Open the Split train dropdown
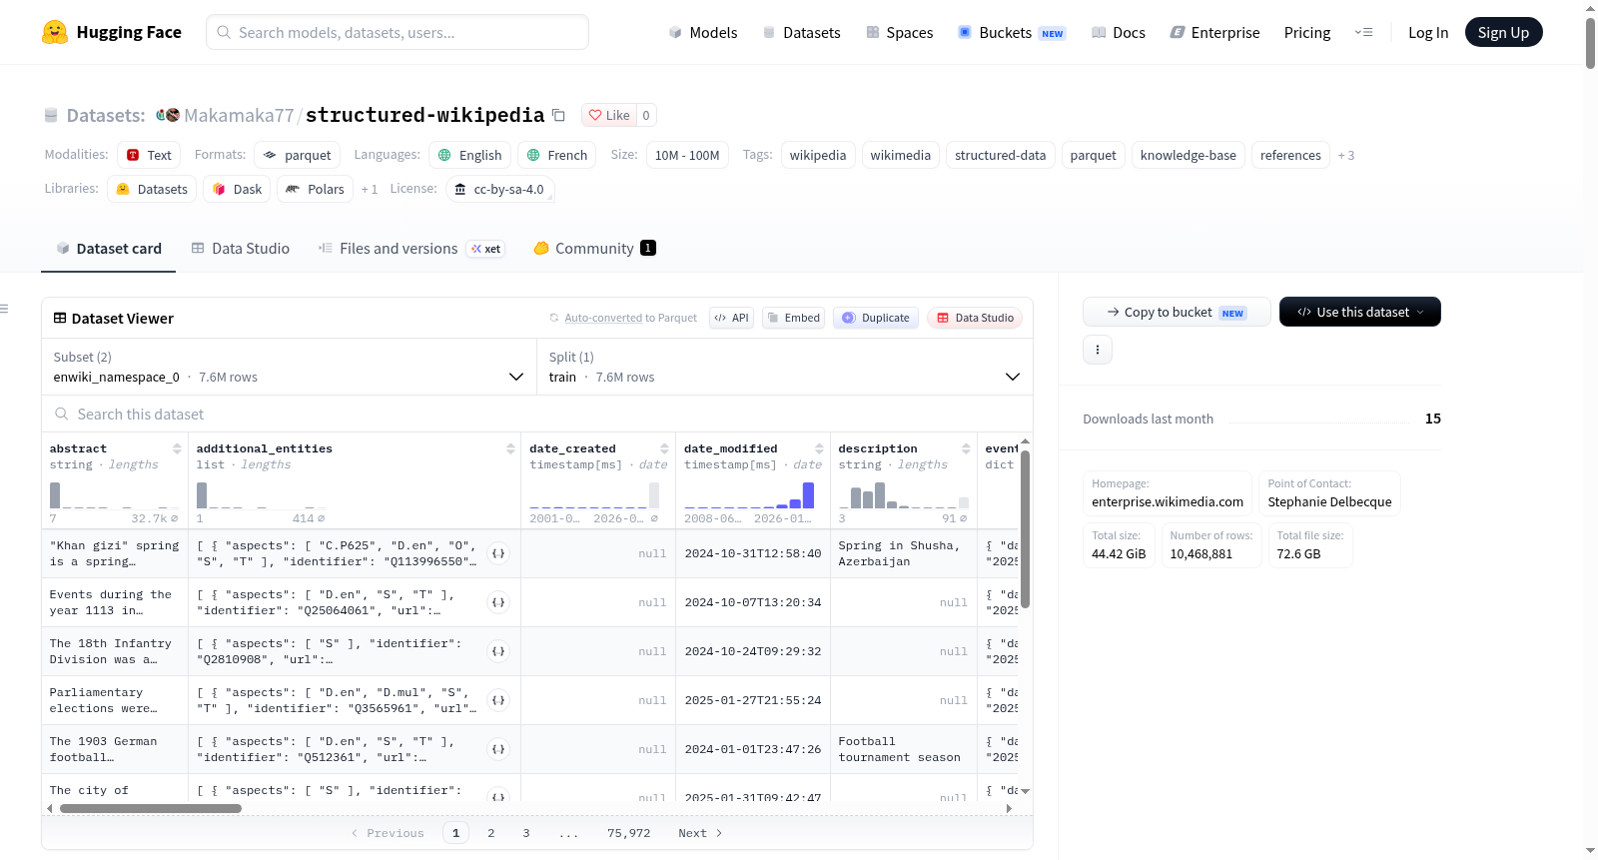 785,368
